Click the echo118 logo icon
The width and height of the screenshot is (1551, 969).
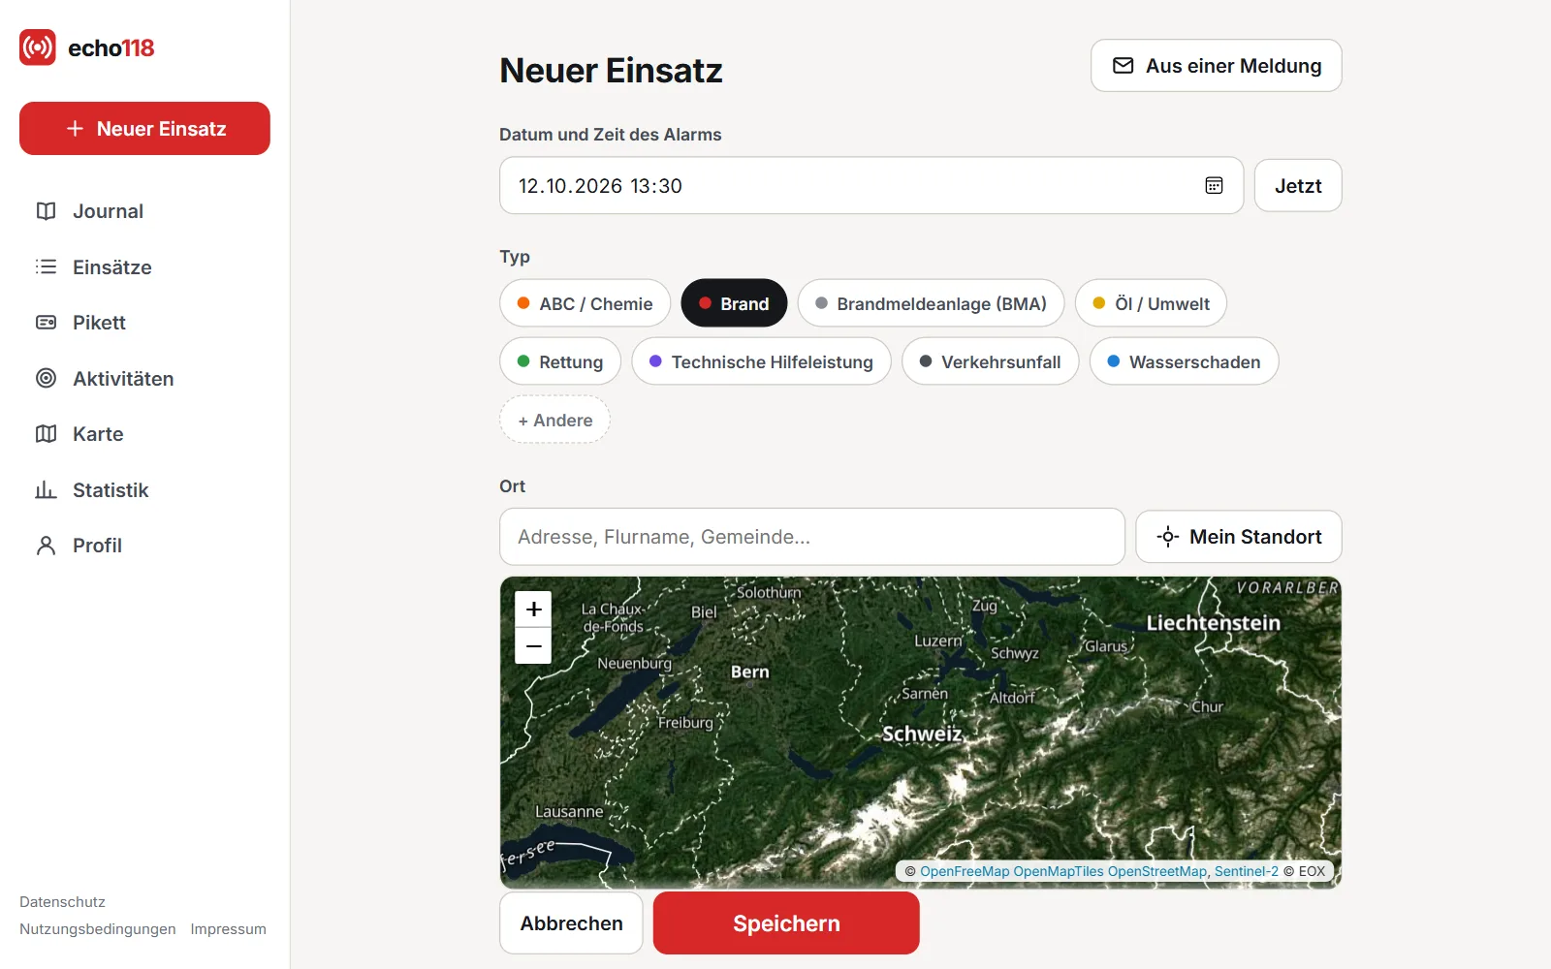[x=38, y=47]
